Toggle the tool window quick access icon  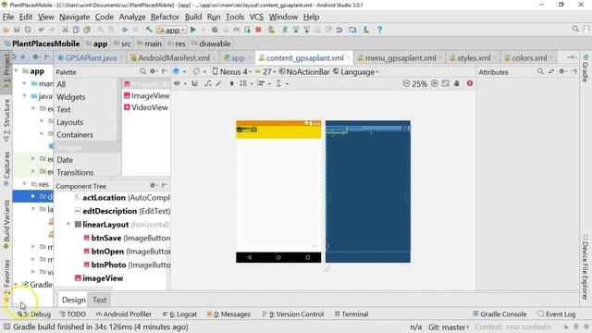point(6,327)
